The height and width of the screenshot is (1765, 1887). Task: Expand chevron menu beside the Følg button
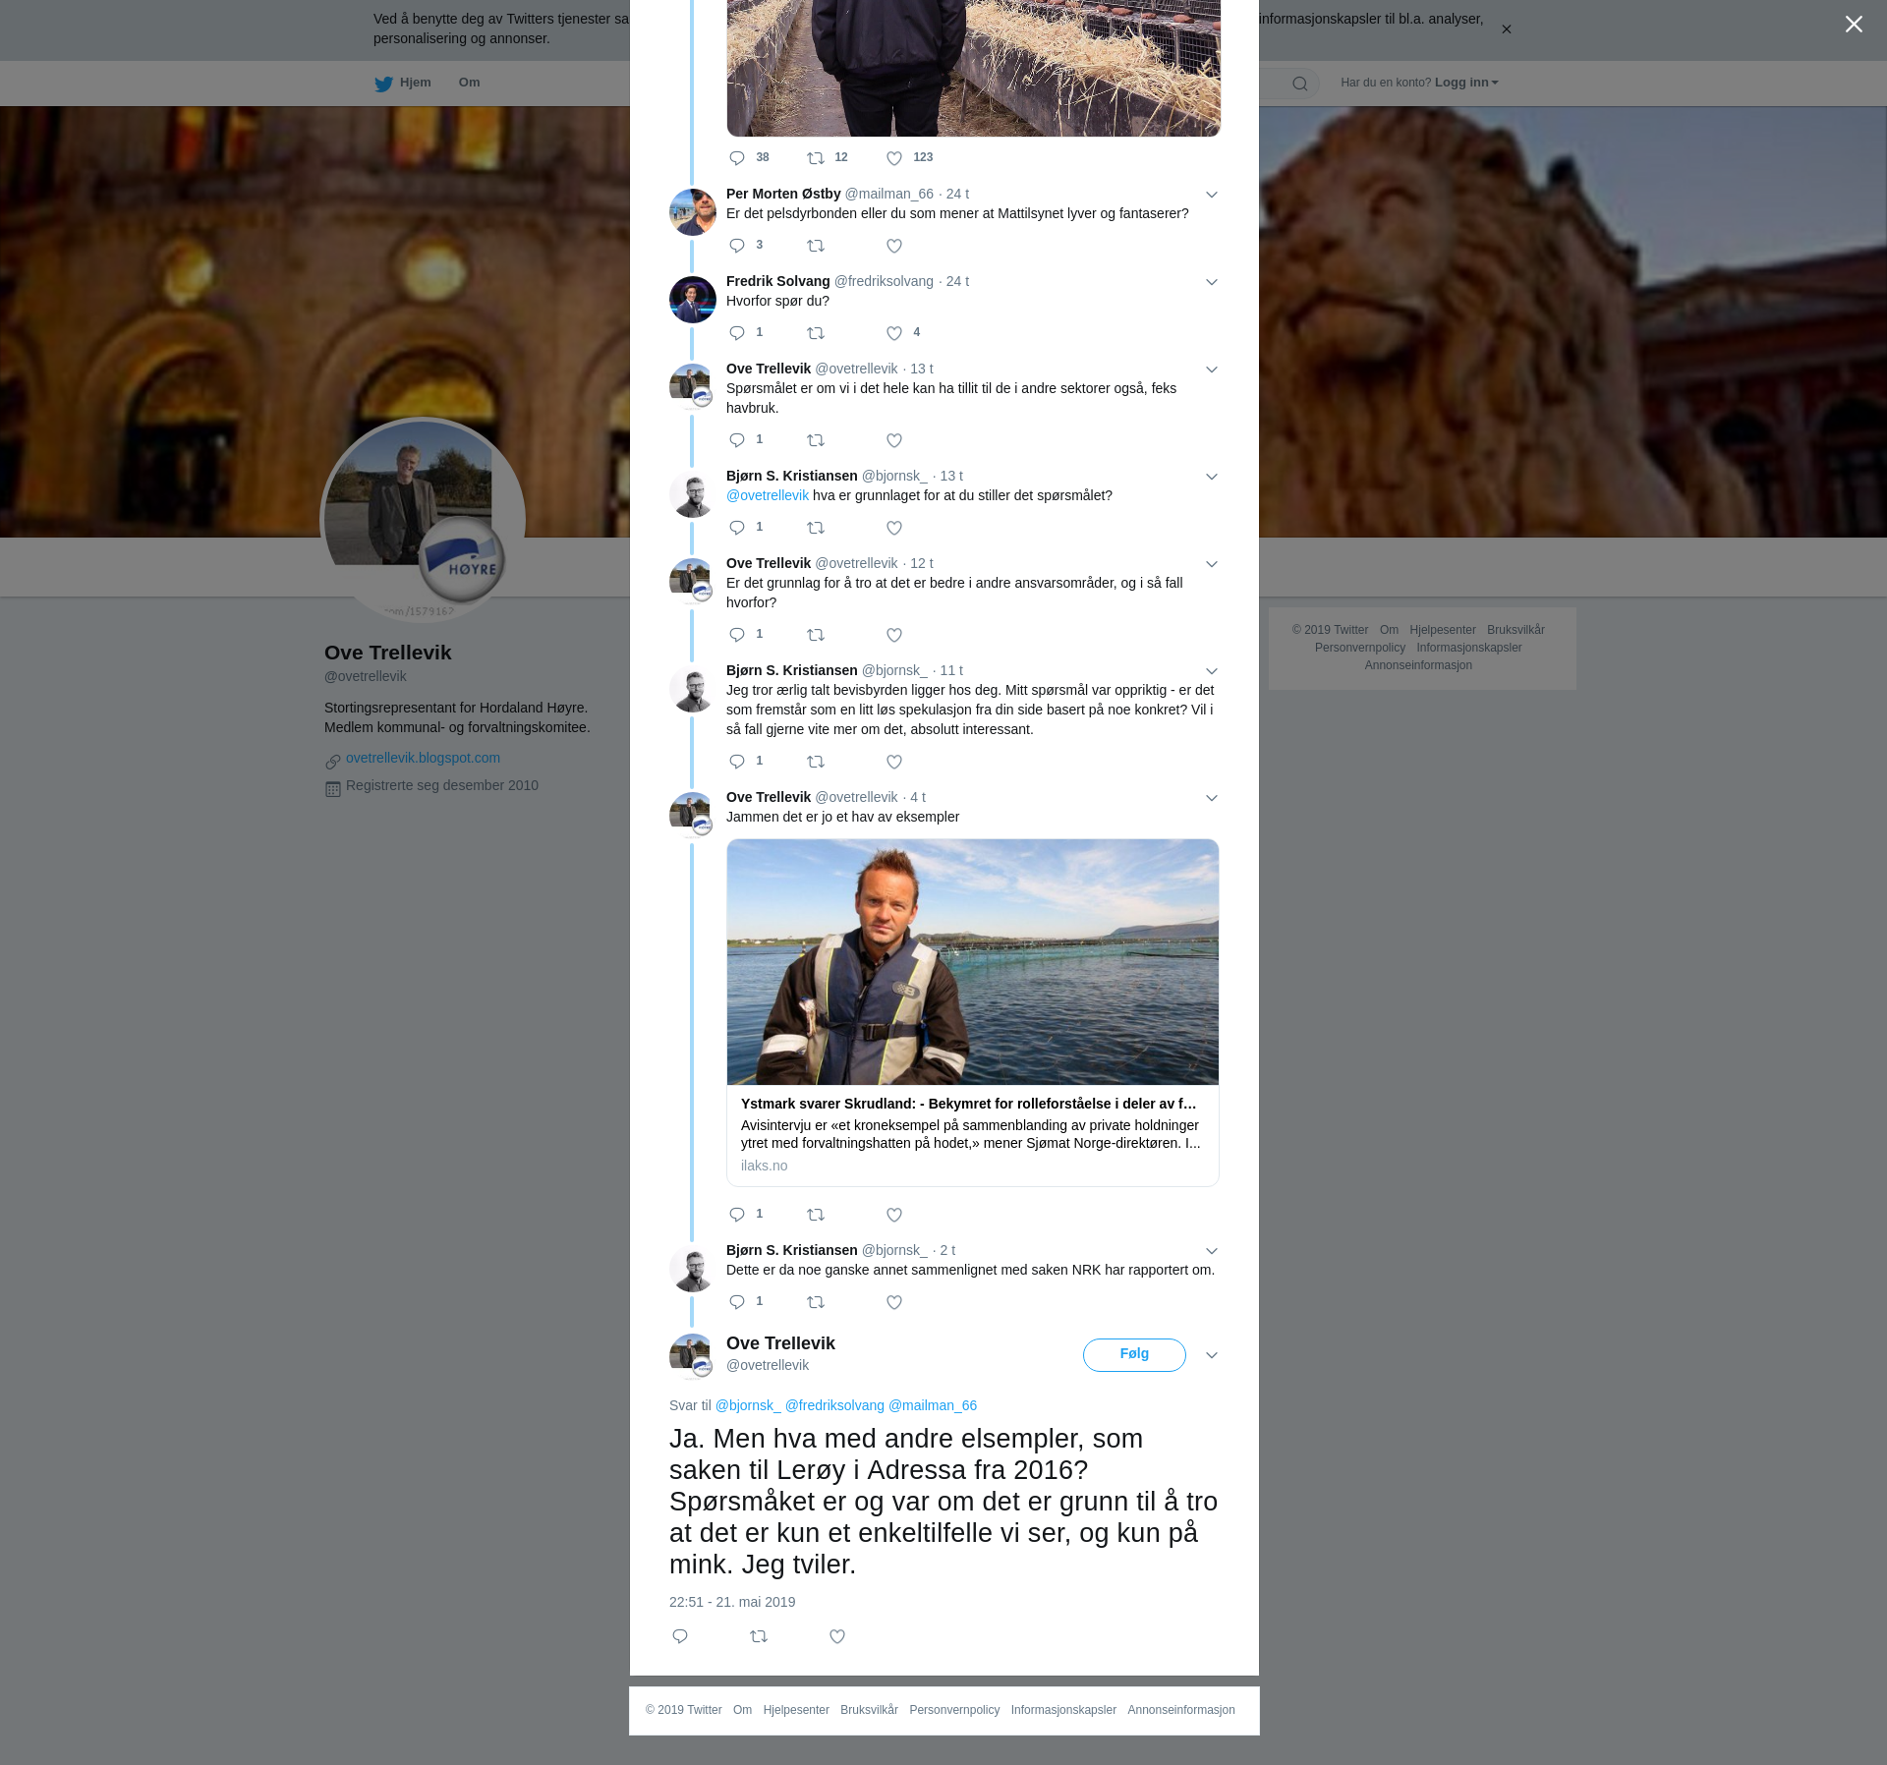[1211, 1355]
